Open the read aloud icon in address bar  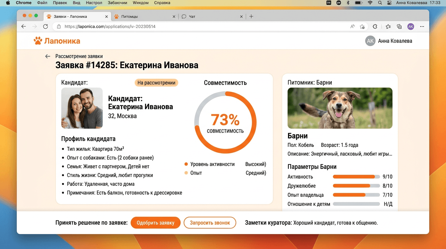352,27
